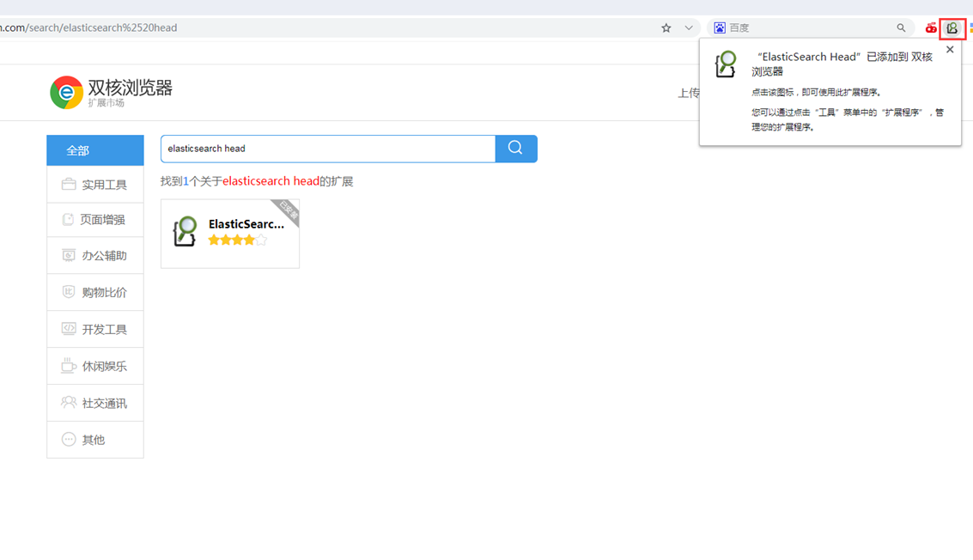Viewport: 973px width, 560px height.
Task: Click the '已添加到 双核浏览器' notification title
Action: click(x=842, y=64)
